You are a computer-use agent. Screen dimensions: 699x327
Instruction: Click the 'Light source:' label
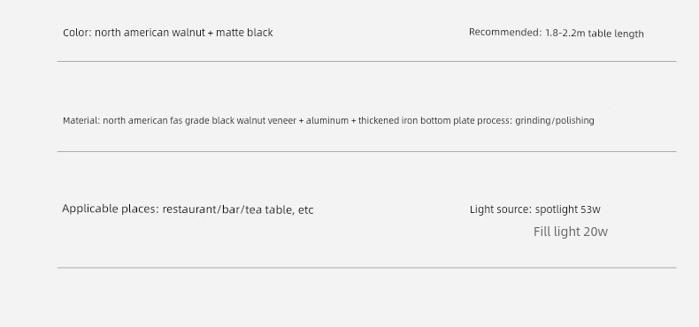click(x=501, y=209)
